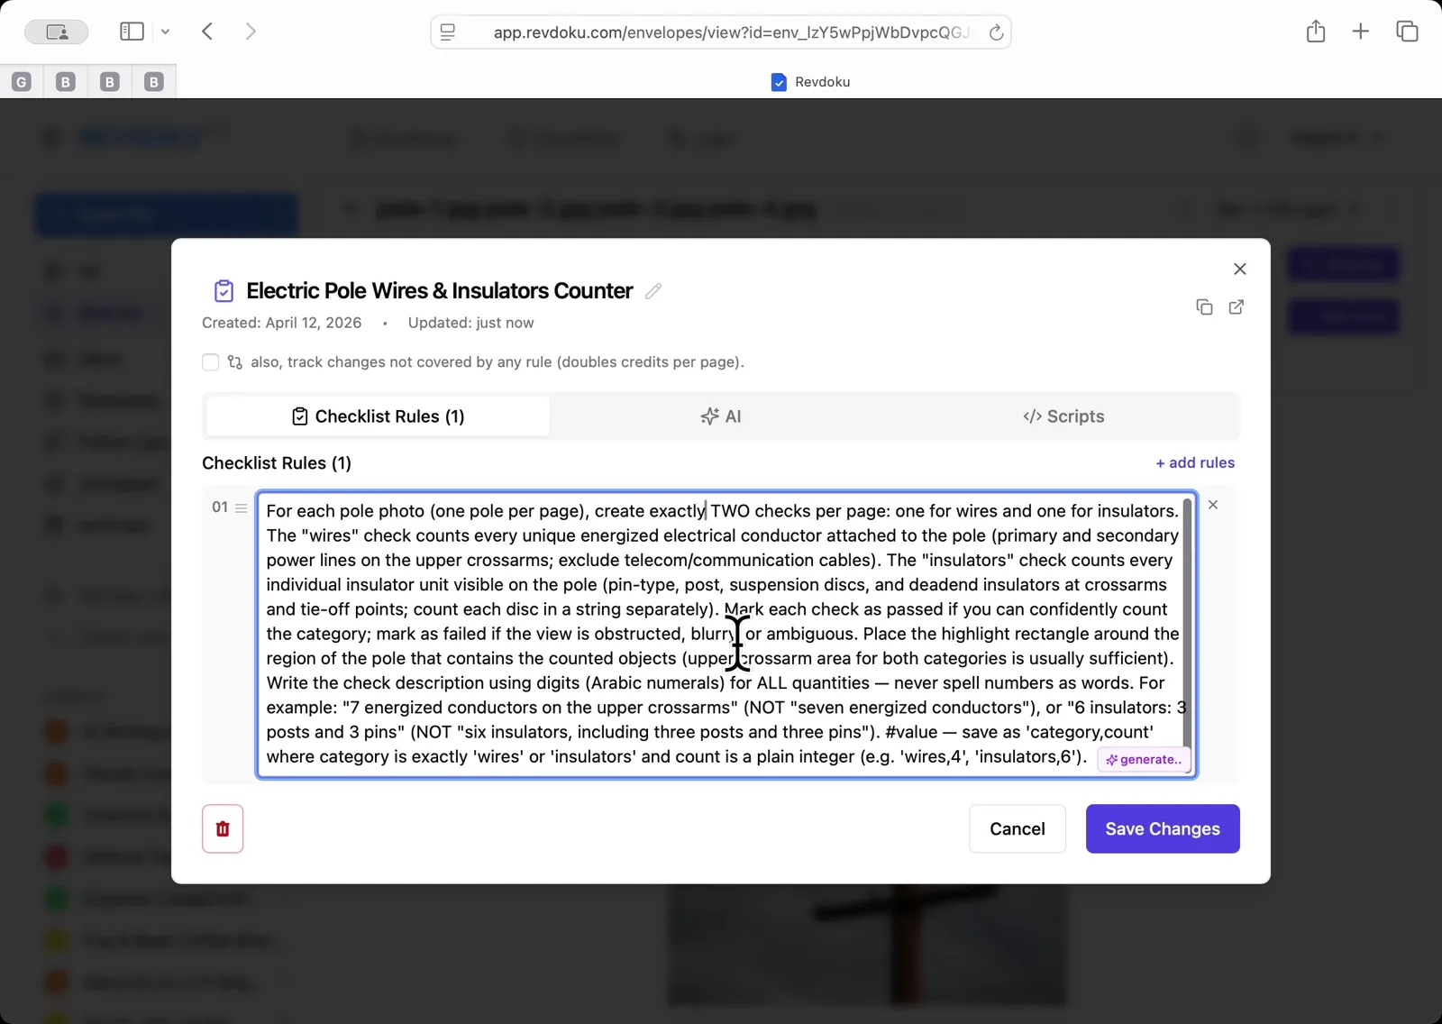Open the browser tab overview icon
Image resolution: width=1442 pixels, height=1024 pixels.
point(1406,32)
